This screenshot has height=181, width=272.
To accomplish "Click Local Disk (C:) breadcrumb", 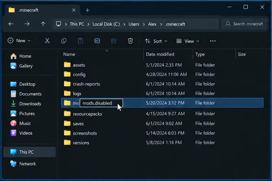I will click(106, 24).
